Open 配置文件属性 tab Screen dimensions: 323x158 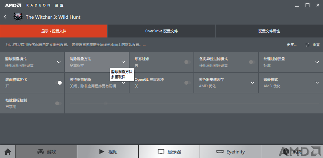[269, 31]
